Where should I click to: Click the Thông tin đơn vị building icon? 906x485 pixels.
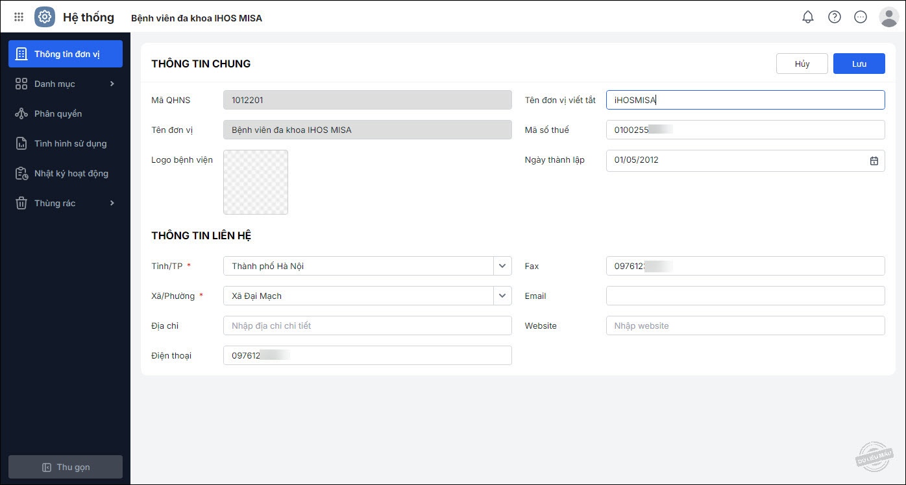(x=21, y=54)
